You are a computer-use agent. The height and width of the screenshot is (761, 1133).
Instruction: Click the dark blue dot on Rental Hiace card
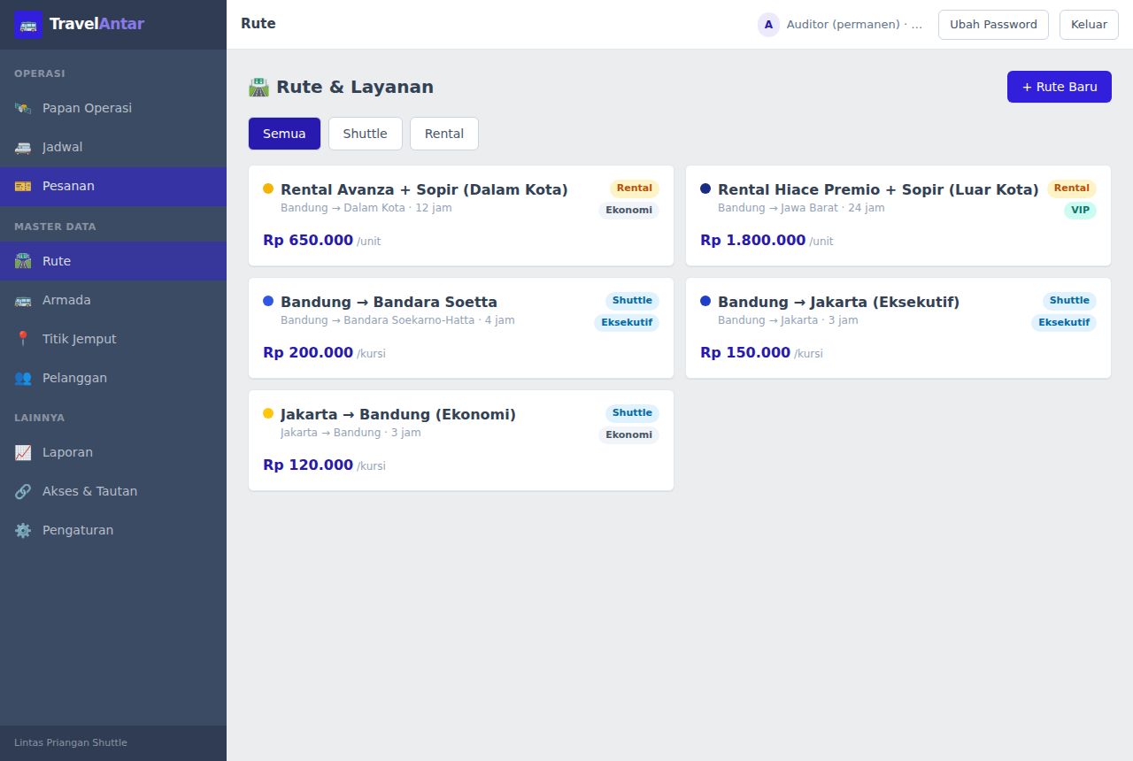705,188
